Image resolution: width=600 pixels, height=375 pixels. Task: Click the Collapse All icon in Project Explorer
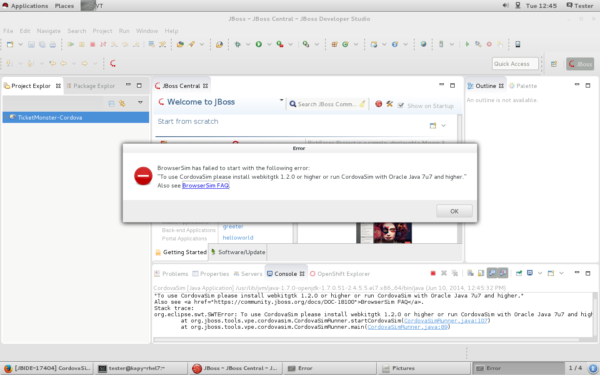(111, 103)
